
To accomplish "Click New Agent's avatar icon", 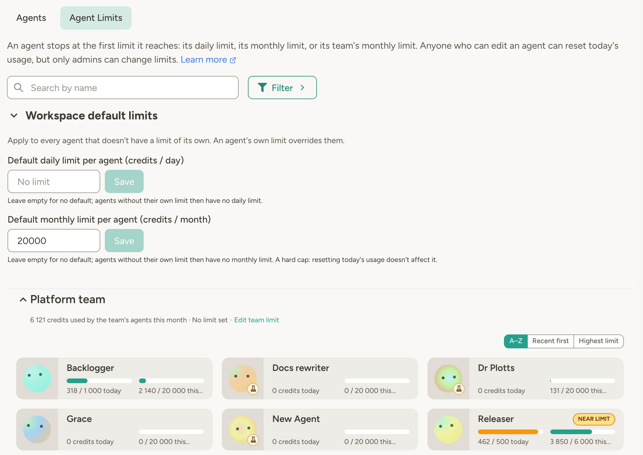I will [243, 429].
